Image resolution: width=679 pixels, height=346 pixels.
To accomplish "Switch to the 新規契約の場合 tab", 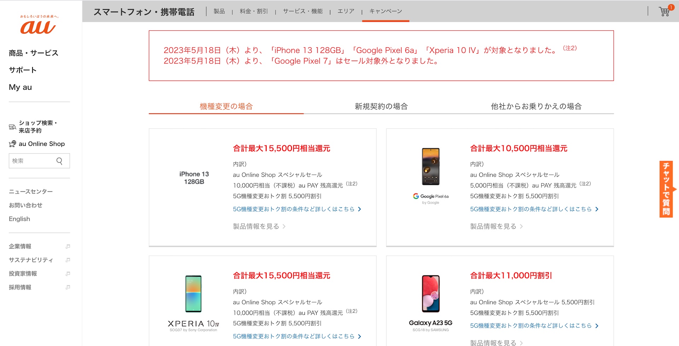I will pyautogui.click(x=381, y=106).
